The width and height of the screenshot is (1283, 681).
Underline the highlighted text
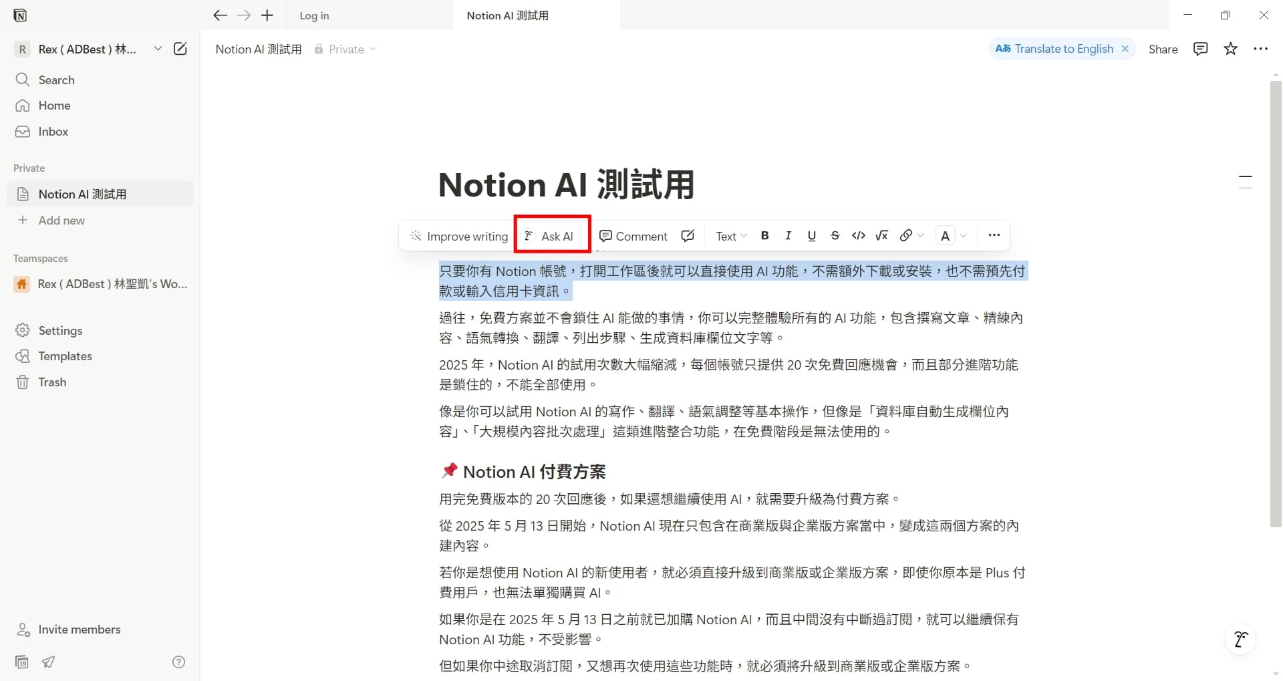tap(811, 235)
